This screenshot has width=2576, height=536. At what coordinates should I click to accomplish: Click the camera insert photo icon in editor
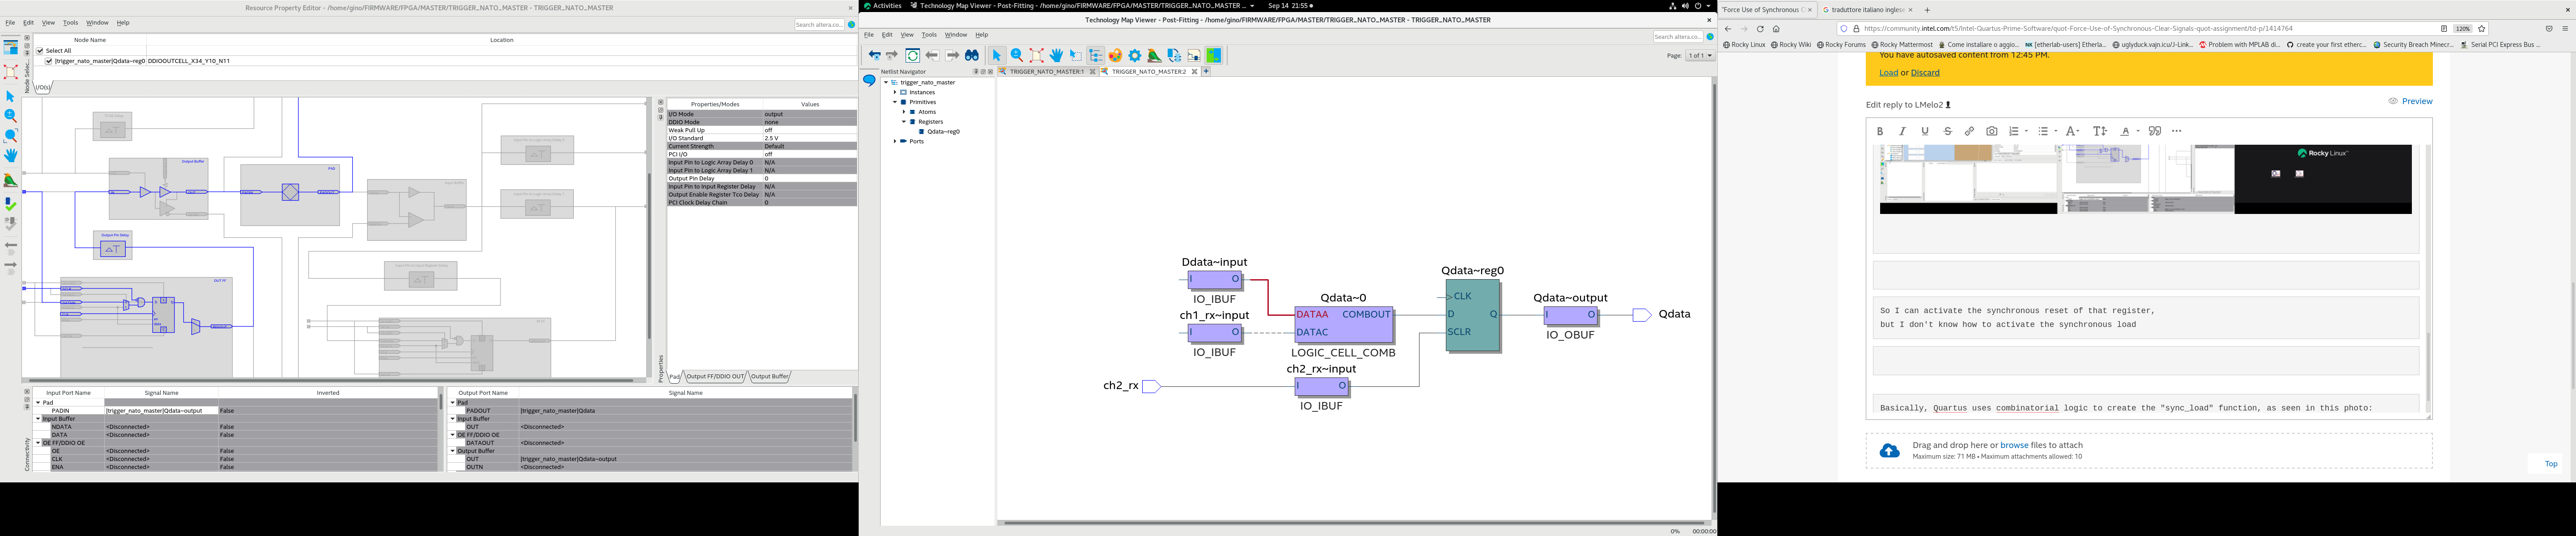[x=1991, y=132]
